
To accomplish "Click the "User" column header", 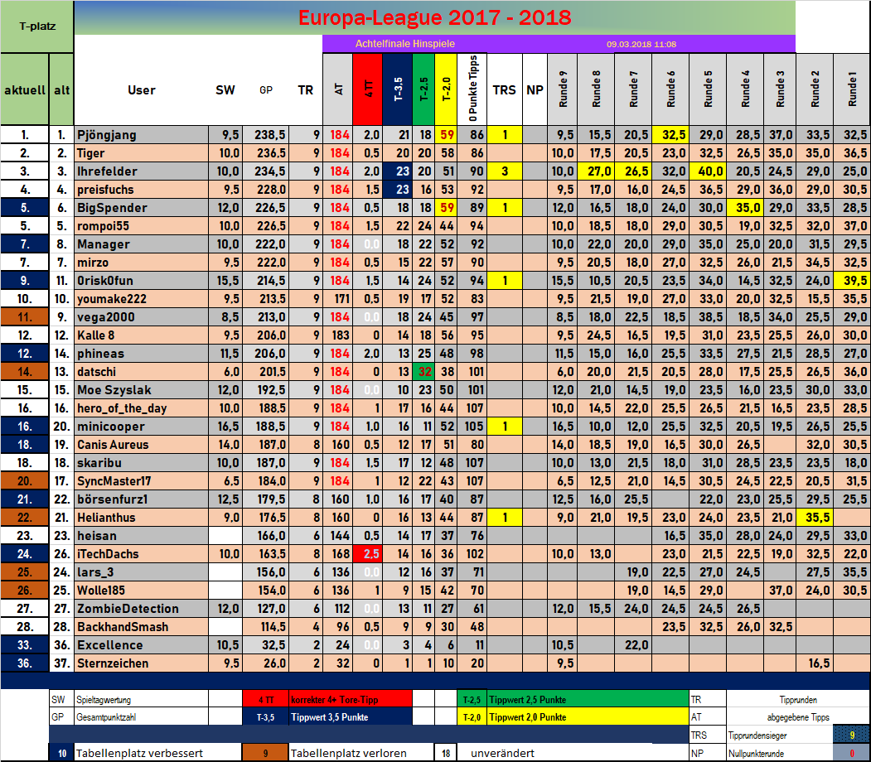I will coord(141,90).
